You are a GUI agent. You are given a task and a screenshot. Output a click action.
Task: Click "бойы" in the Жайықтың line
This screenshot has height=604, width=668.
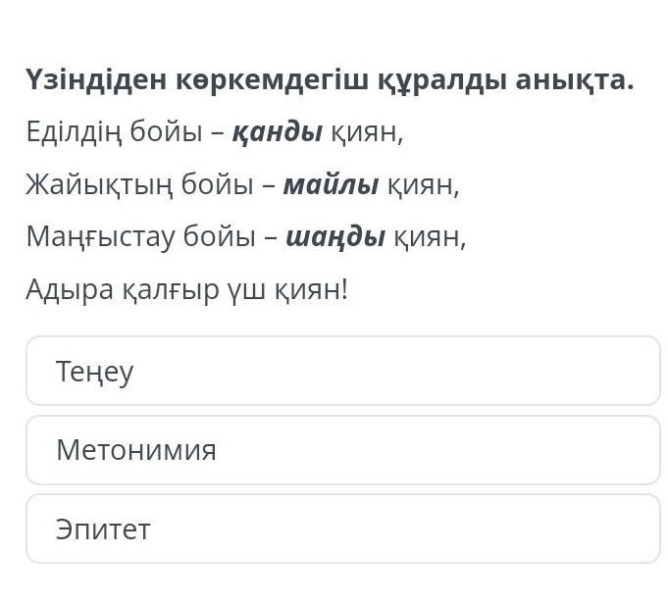(x=215, y=184)
